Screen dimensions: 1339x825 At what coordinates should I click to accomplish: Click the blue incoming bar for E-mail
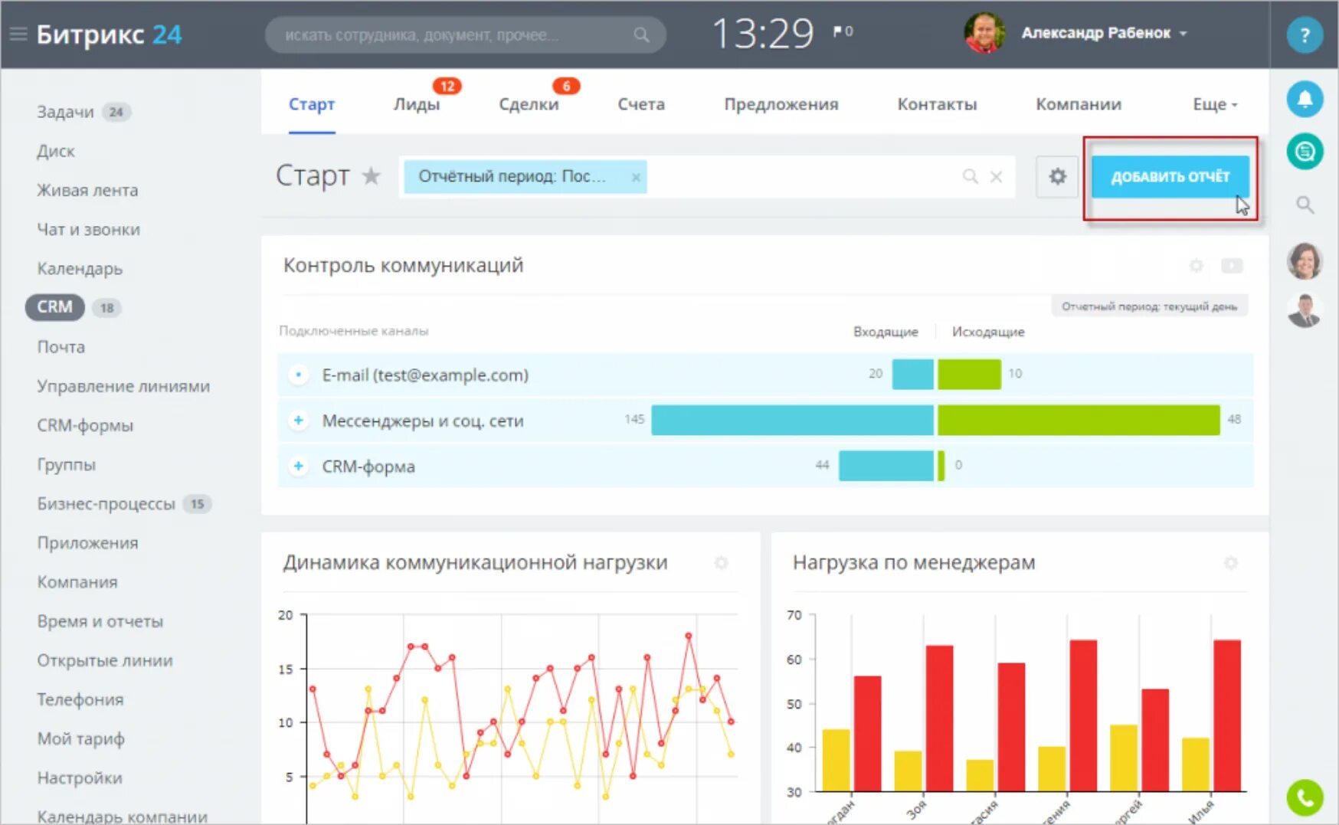pos(913,375)
